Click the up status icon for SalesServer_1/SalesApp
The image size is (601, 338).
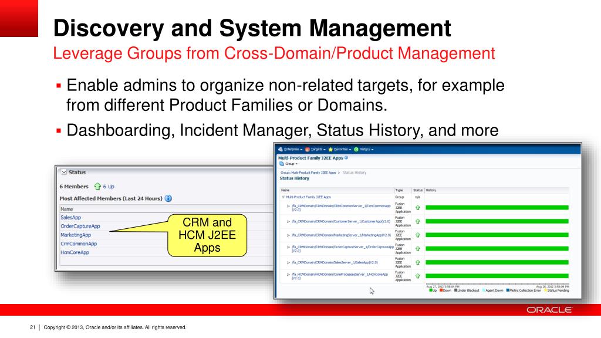point(418,262)
